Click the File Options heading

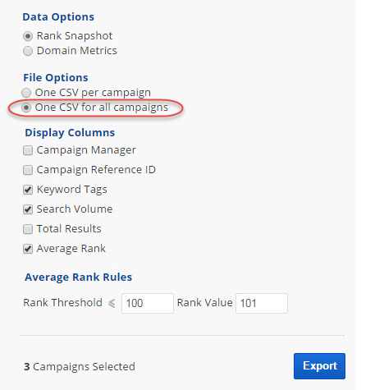pos(56,78)
